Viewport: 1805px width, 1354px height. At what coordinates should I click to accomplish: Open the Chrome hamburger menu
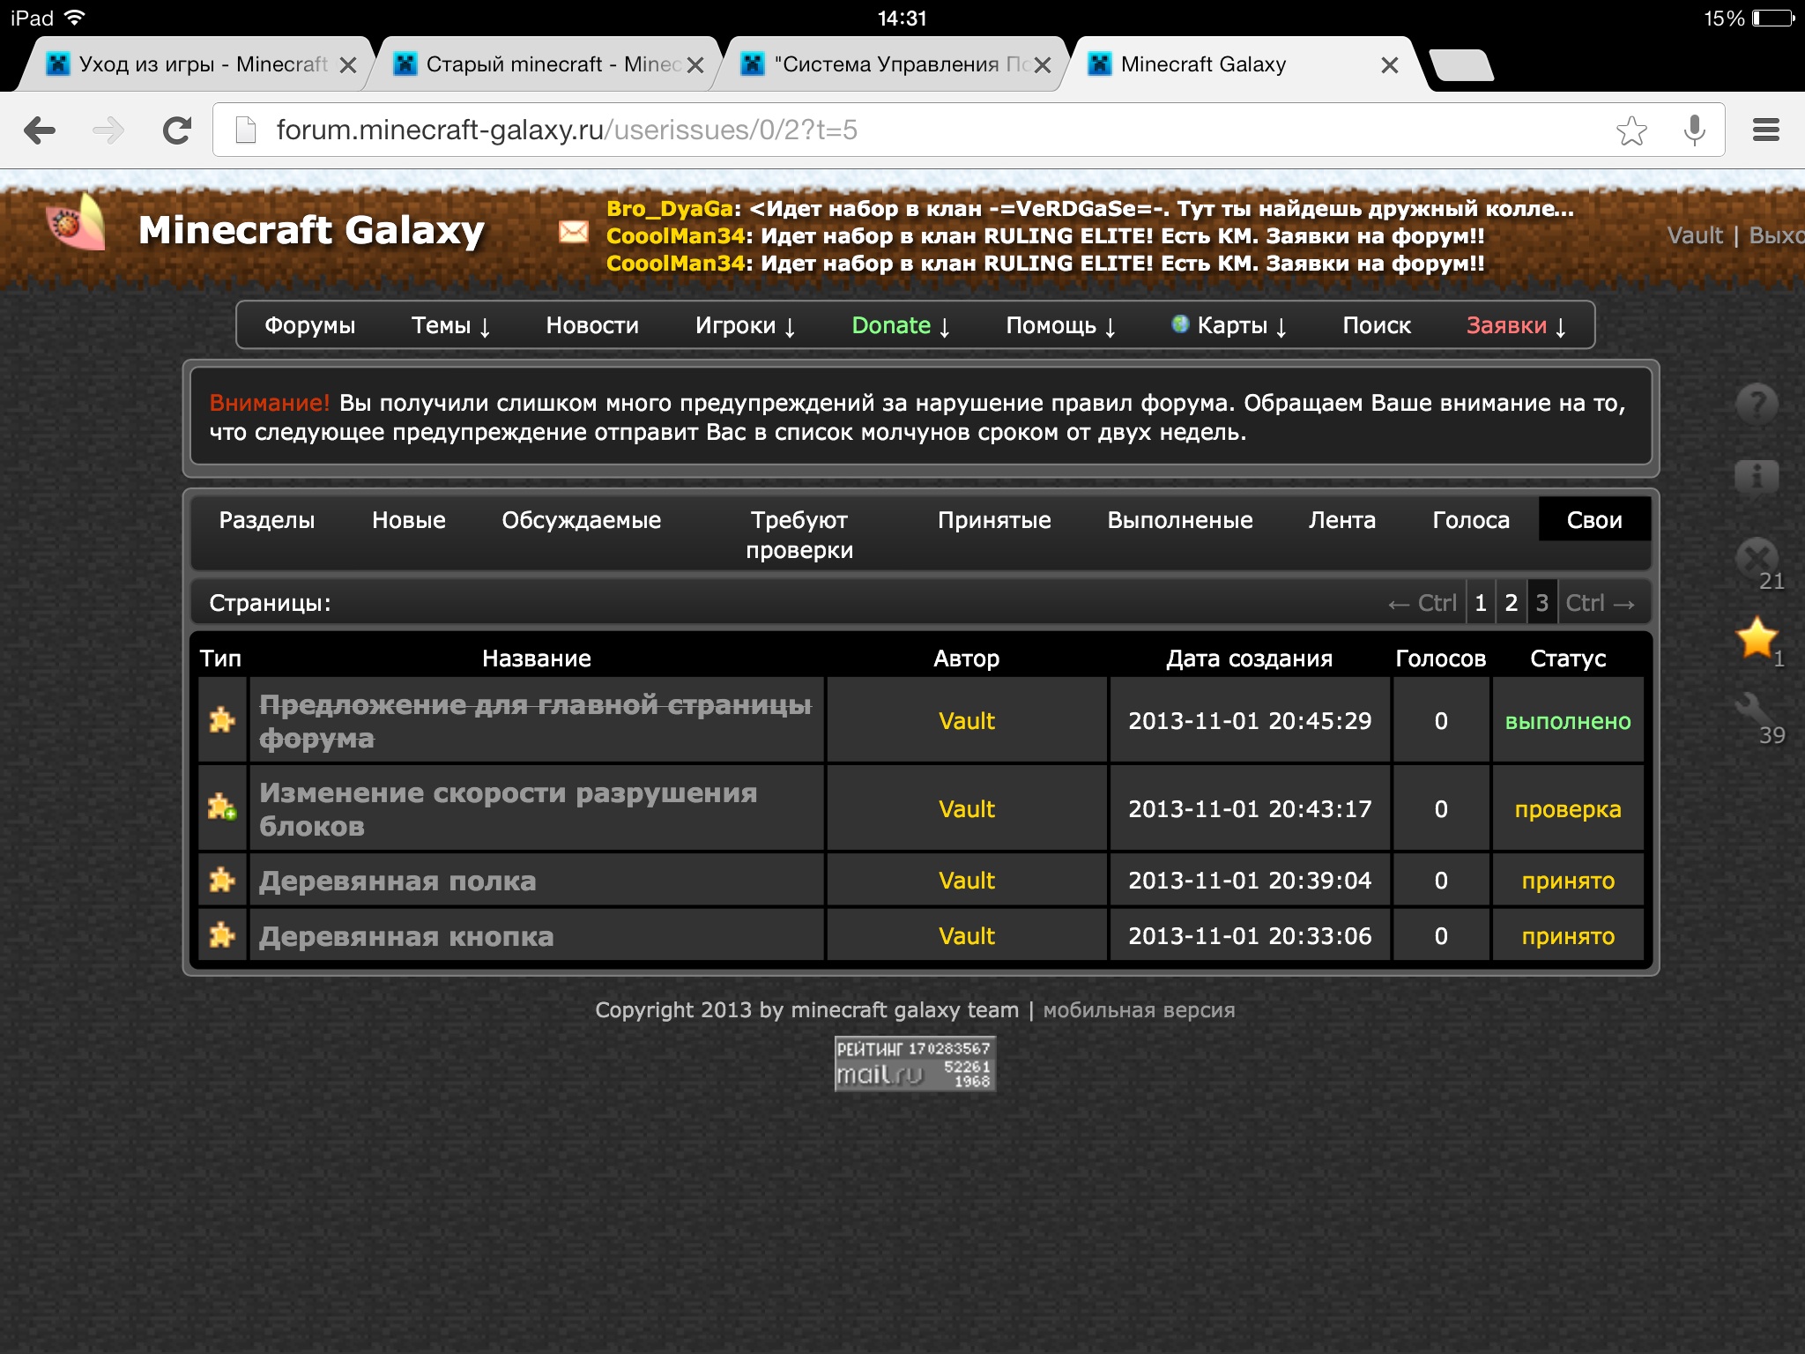[1765, 130]
